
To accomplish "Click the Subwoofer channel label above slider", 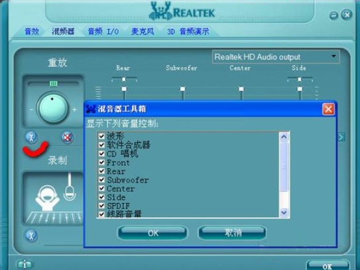I will (x=182, y=68).
